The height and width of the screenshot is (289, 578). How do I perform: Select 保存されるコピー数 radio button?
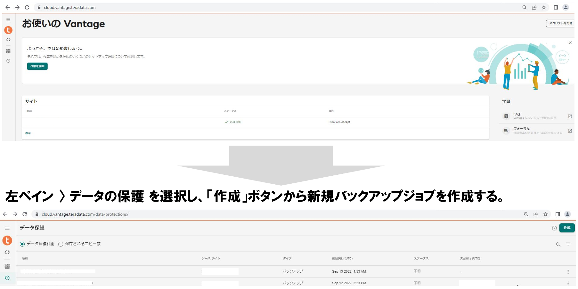pos(61,244)
